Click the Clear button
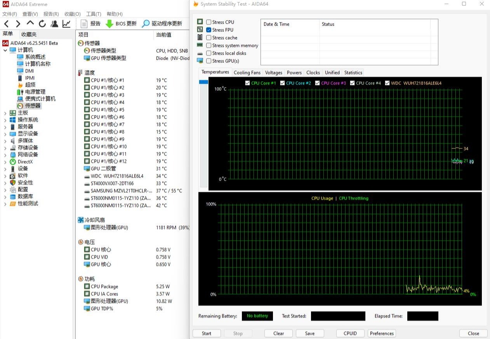 coord(278,333)
